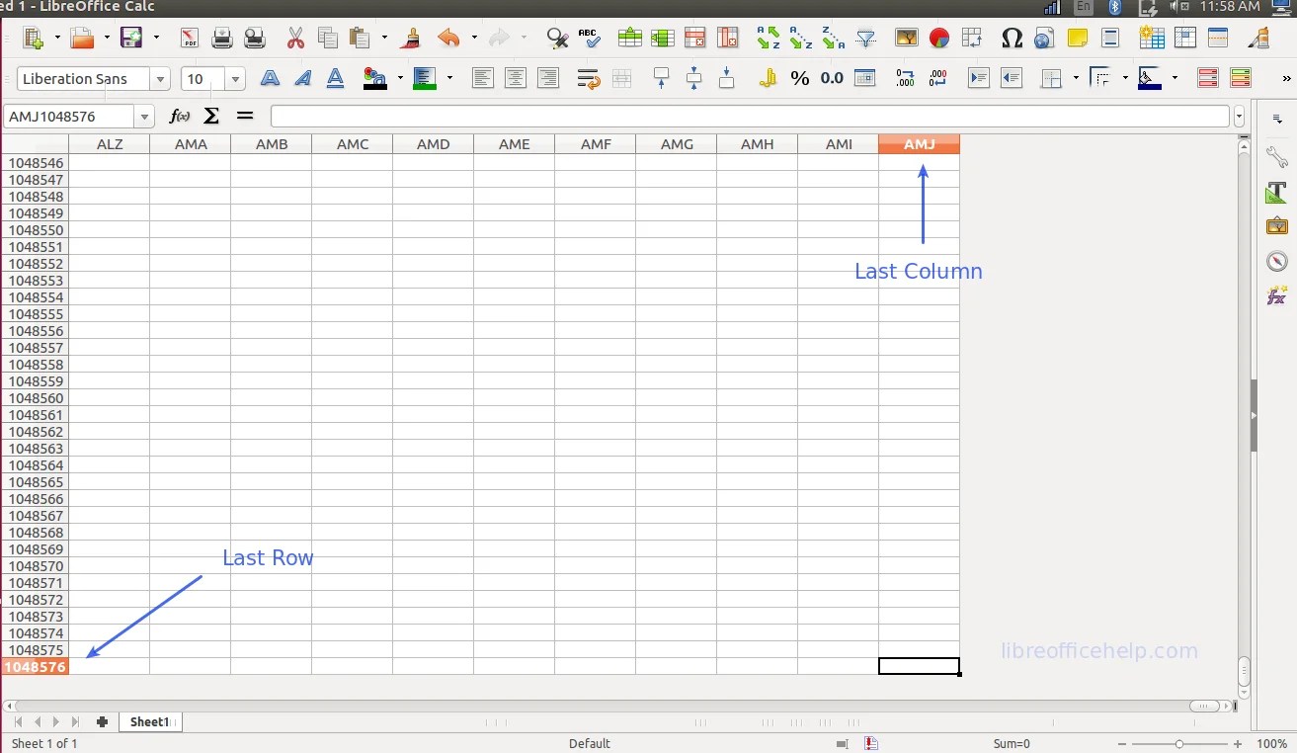Open the Functions panel in the sidebar
Viewport: 1297px width, 753px height.
[1276, 293]
